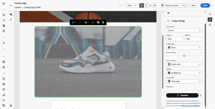
Task: Select the sneaker image in canvas
Action: [x=88, y=62]
